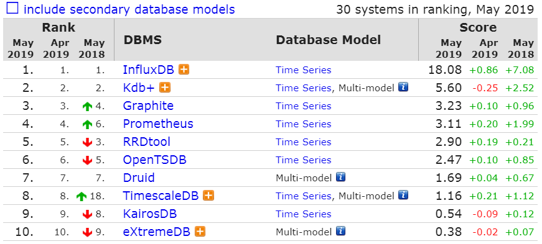The height and width of the screenshot is (244, 542).
Task: Open the OpenTSDB link
Action: tap(155, 160)
